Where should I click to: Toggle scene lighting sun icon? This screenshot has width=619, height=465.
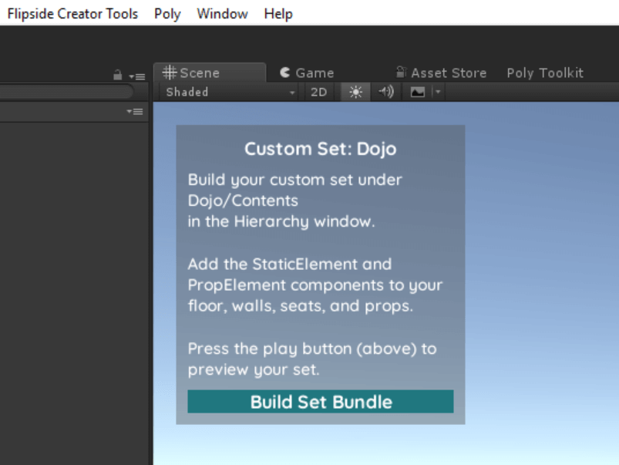coord(355,92)
